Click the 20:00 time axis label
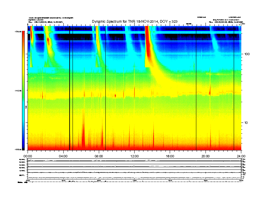260x201 pixels. (206, 156)
